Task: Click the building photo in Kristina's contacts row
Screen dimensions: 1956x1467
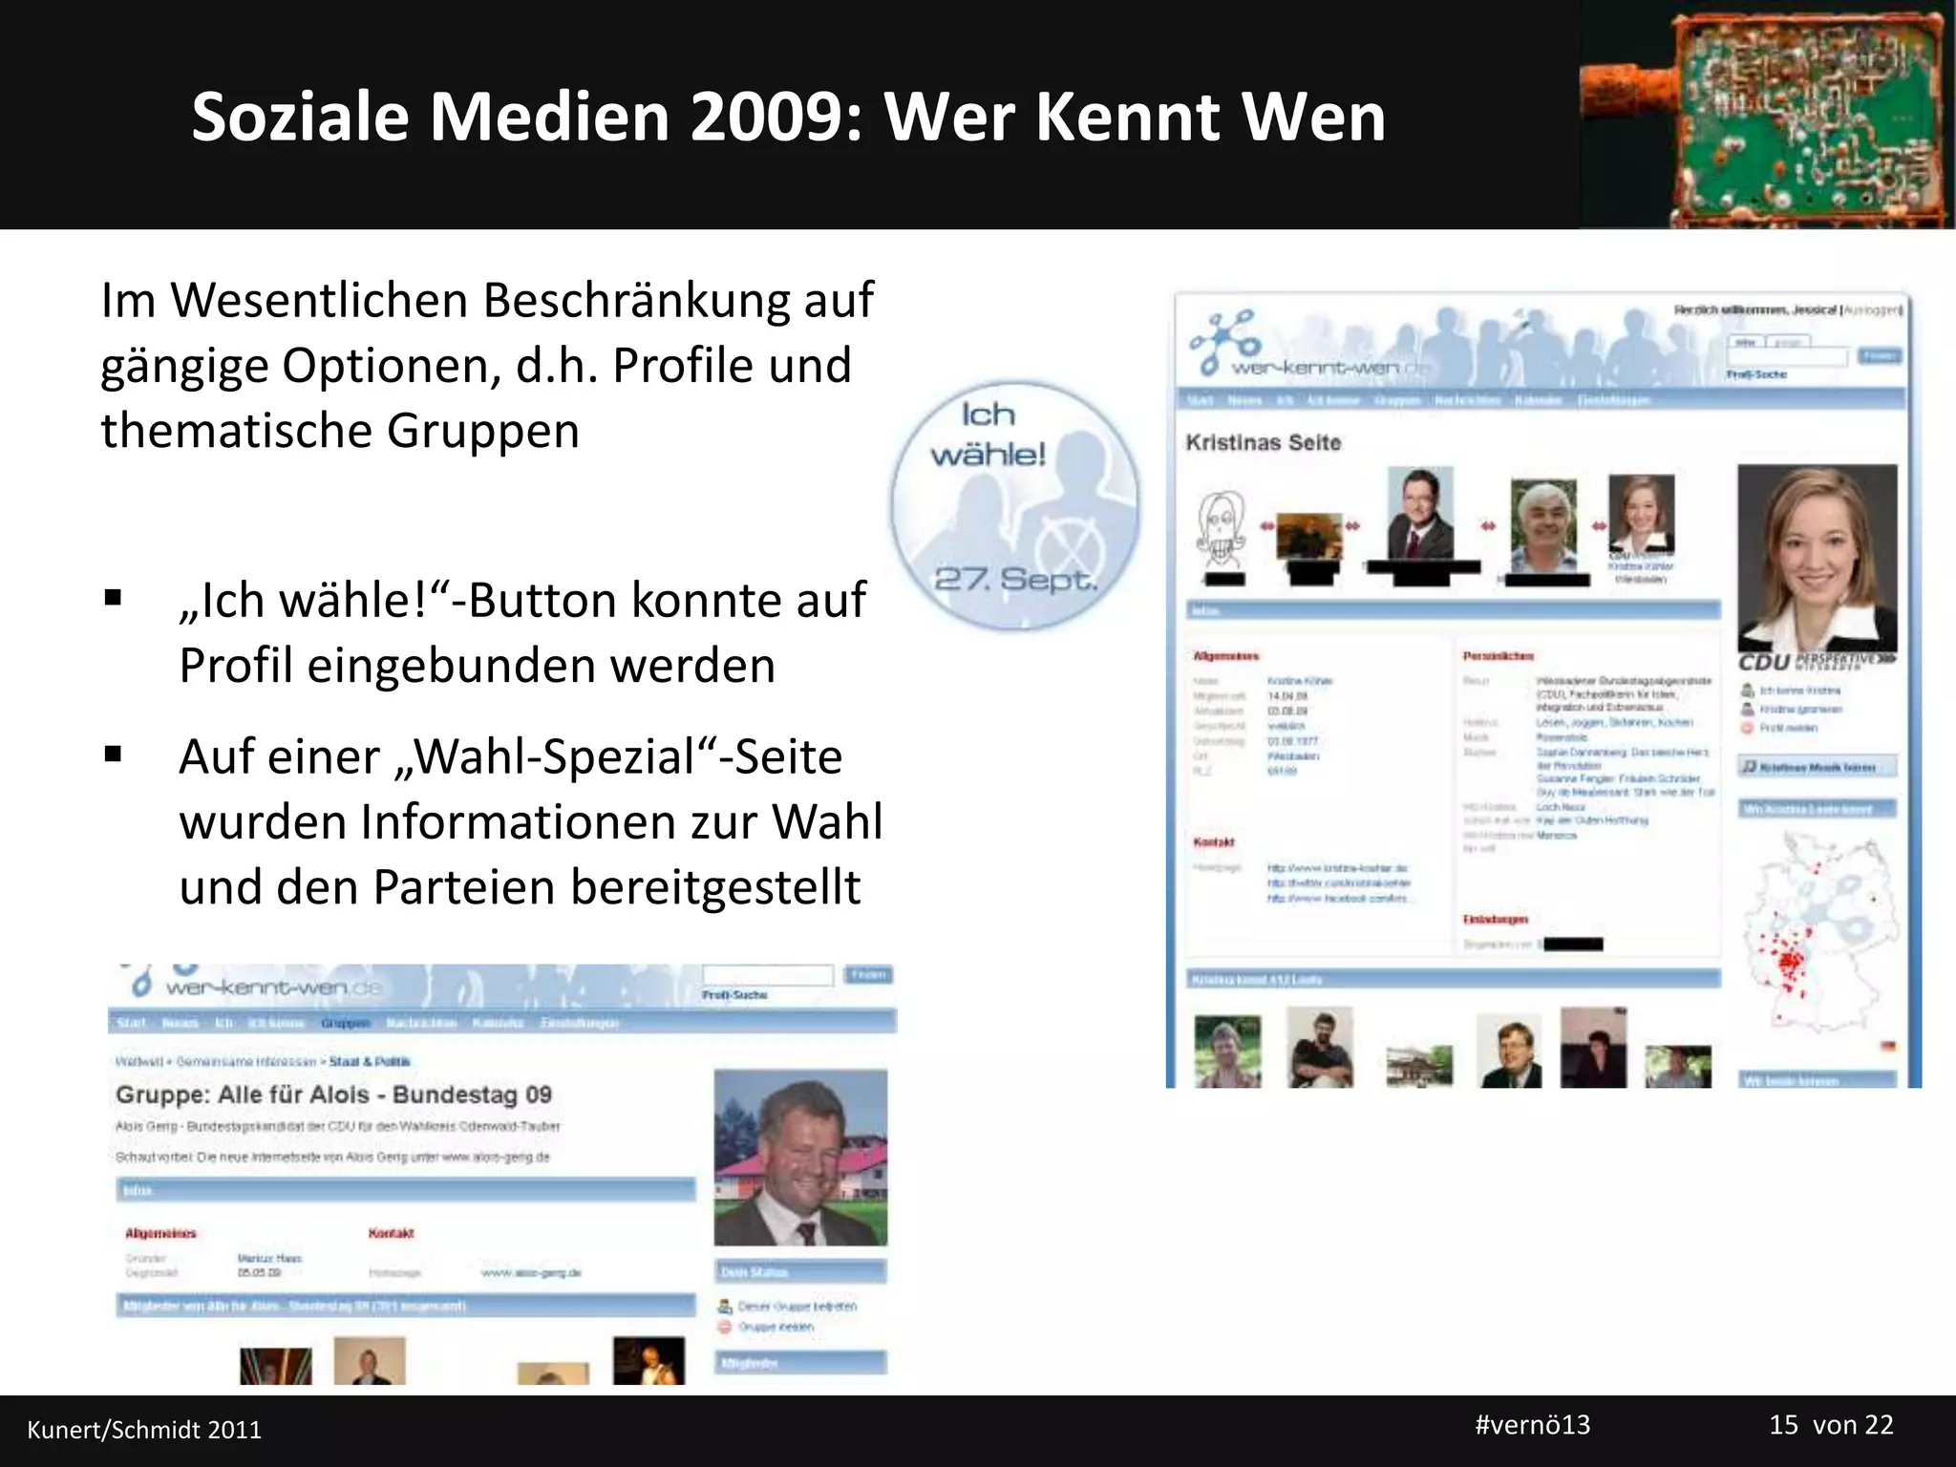Action: (1419, 1065)
